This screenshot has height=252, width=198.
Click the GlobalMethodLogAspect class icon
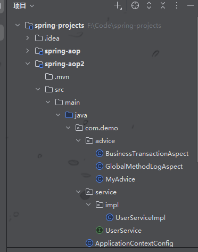(x=100, y=166)
